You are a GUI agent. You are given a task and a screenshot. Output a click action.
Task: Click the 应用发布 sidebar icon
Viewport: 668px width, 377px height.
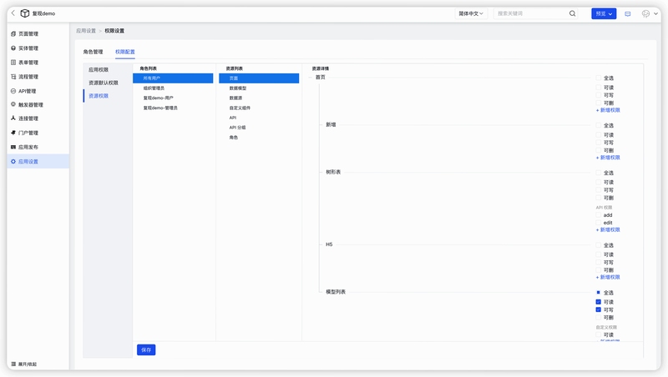[x=13, y=147]
